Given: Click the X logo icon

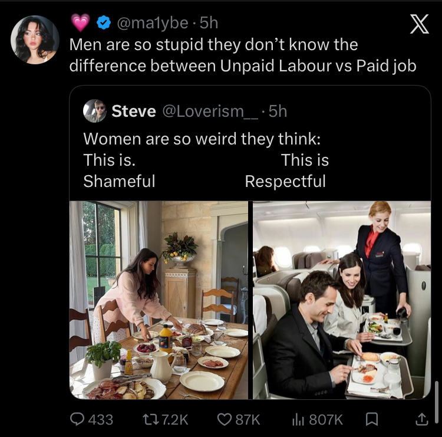Looking at the screenshot, I should 419,26.
